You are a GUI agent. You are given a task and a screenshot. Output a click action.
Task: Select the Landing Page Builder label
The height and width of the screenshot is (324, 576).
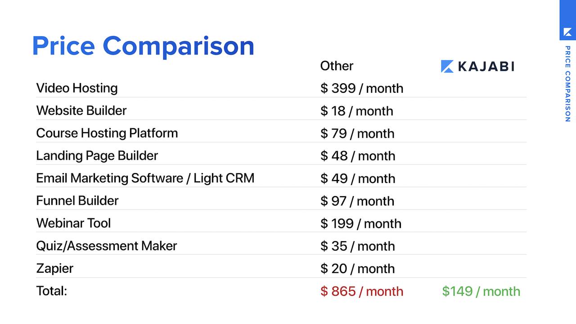pyautogui.click(x=97, y=155)
